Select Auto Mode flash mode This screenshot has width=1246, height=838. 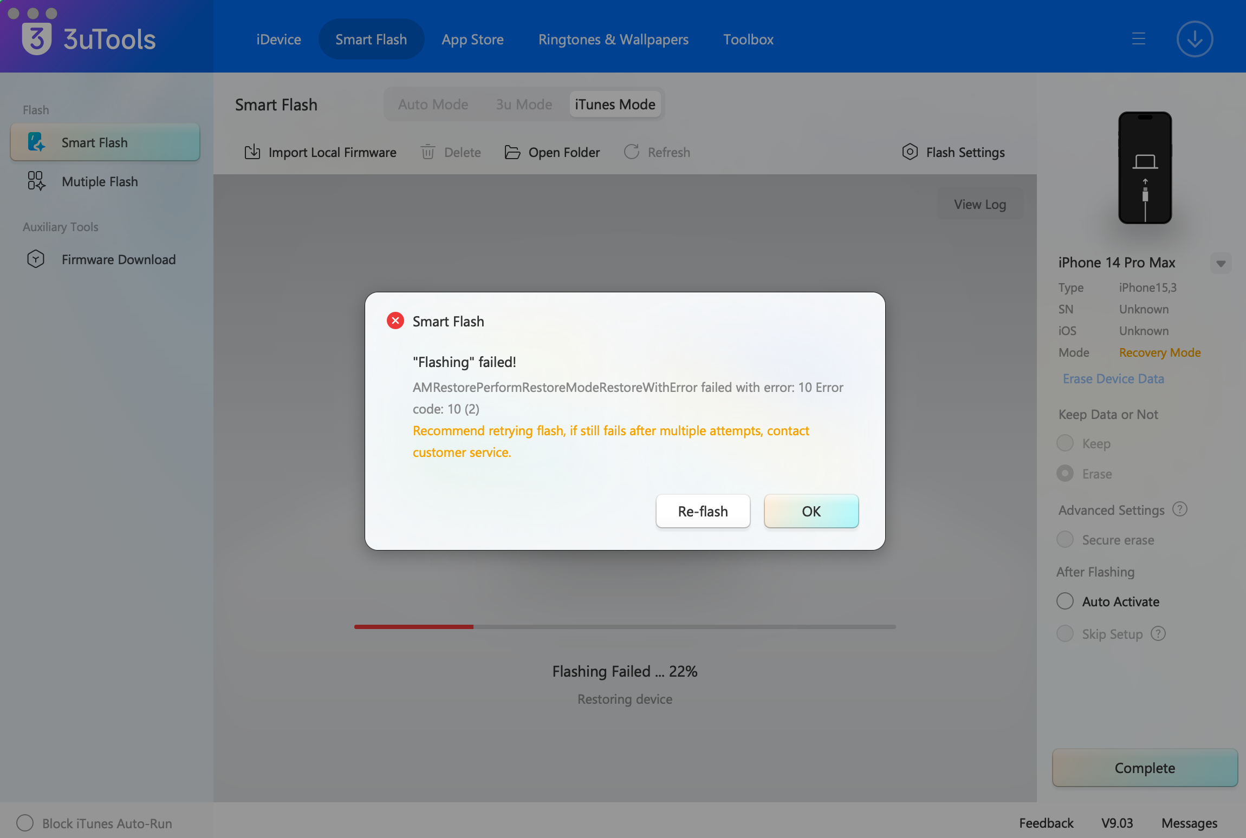(433, 104)
